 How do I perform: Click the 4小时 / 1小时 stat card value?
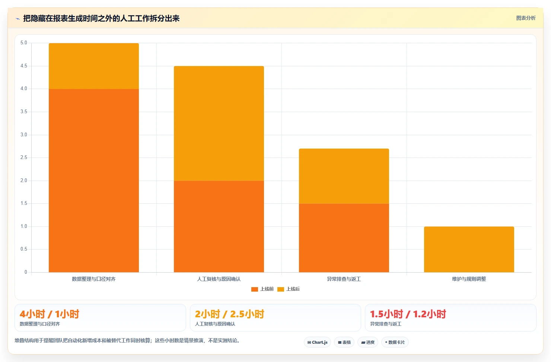point(50,314)
